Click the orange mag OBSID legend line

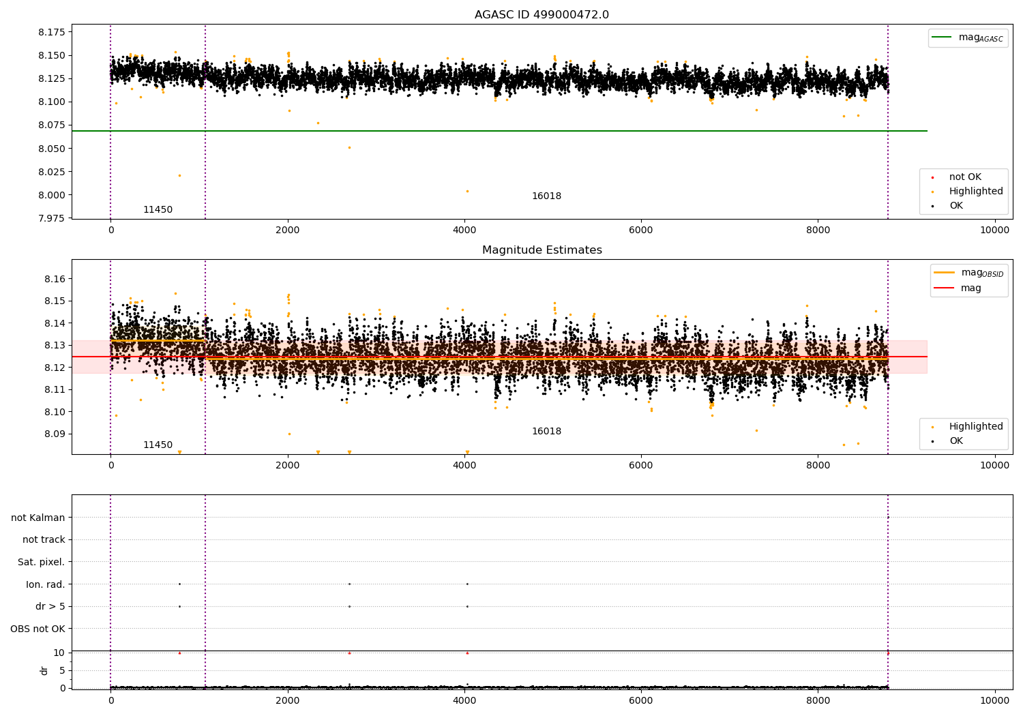944,273
